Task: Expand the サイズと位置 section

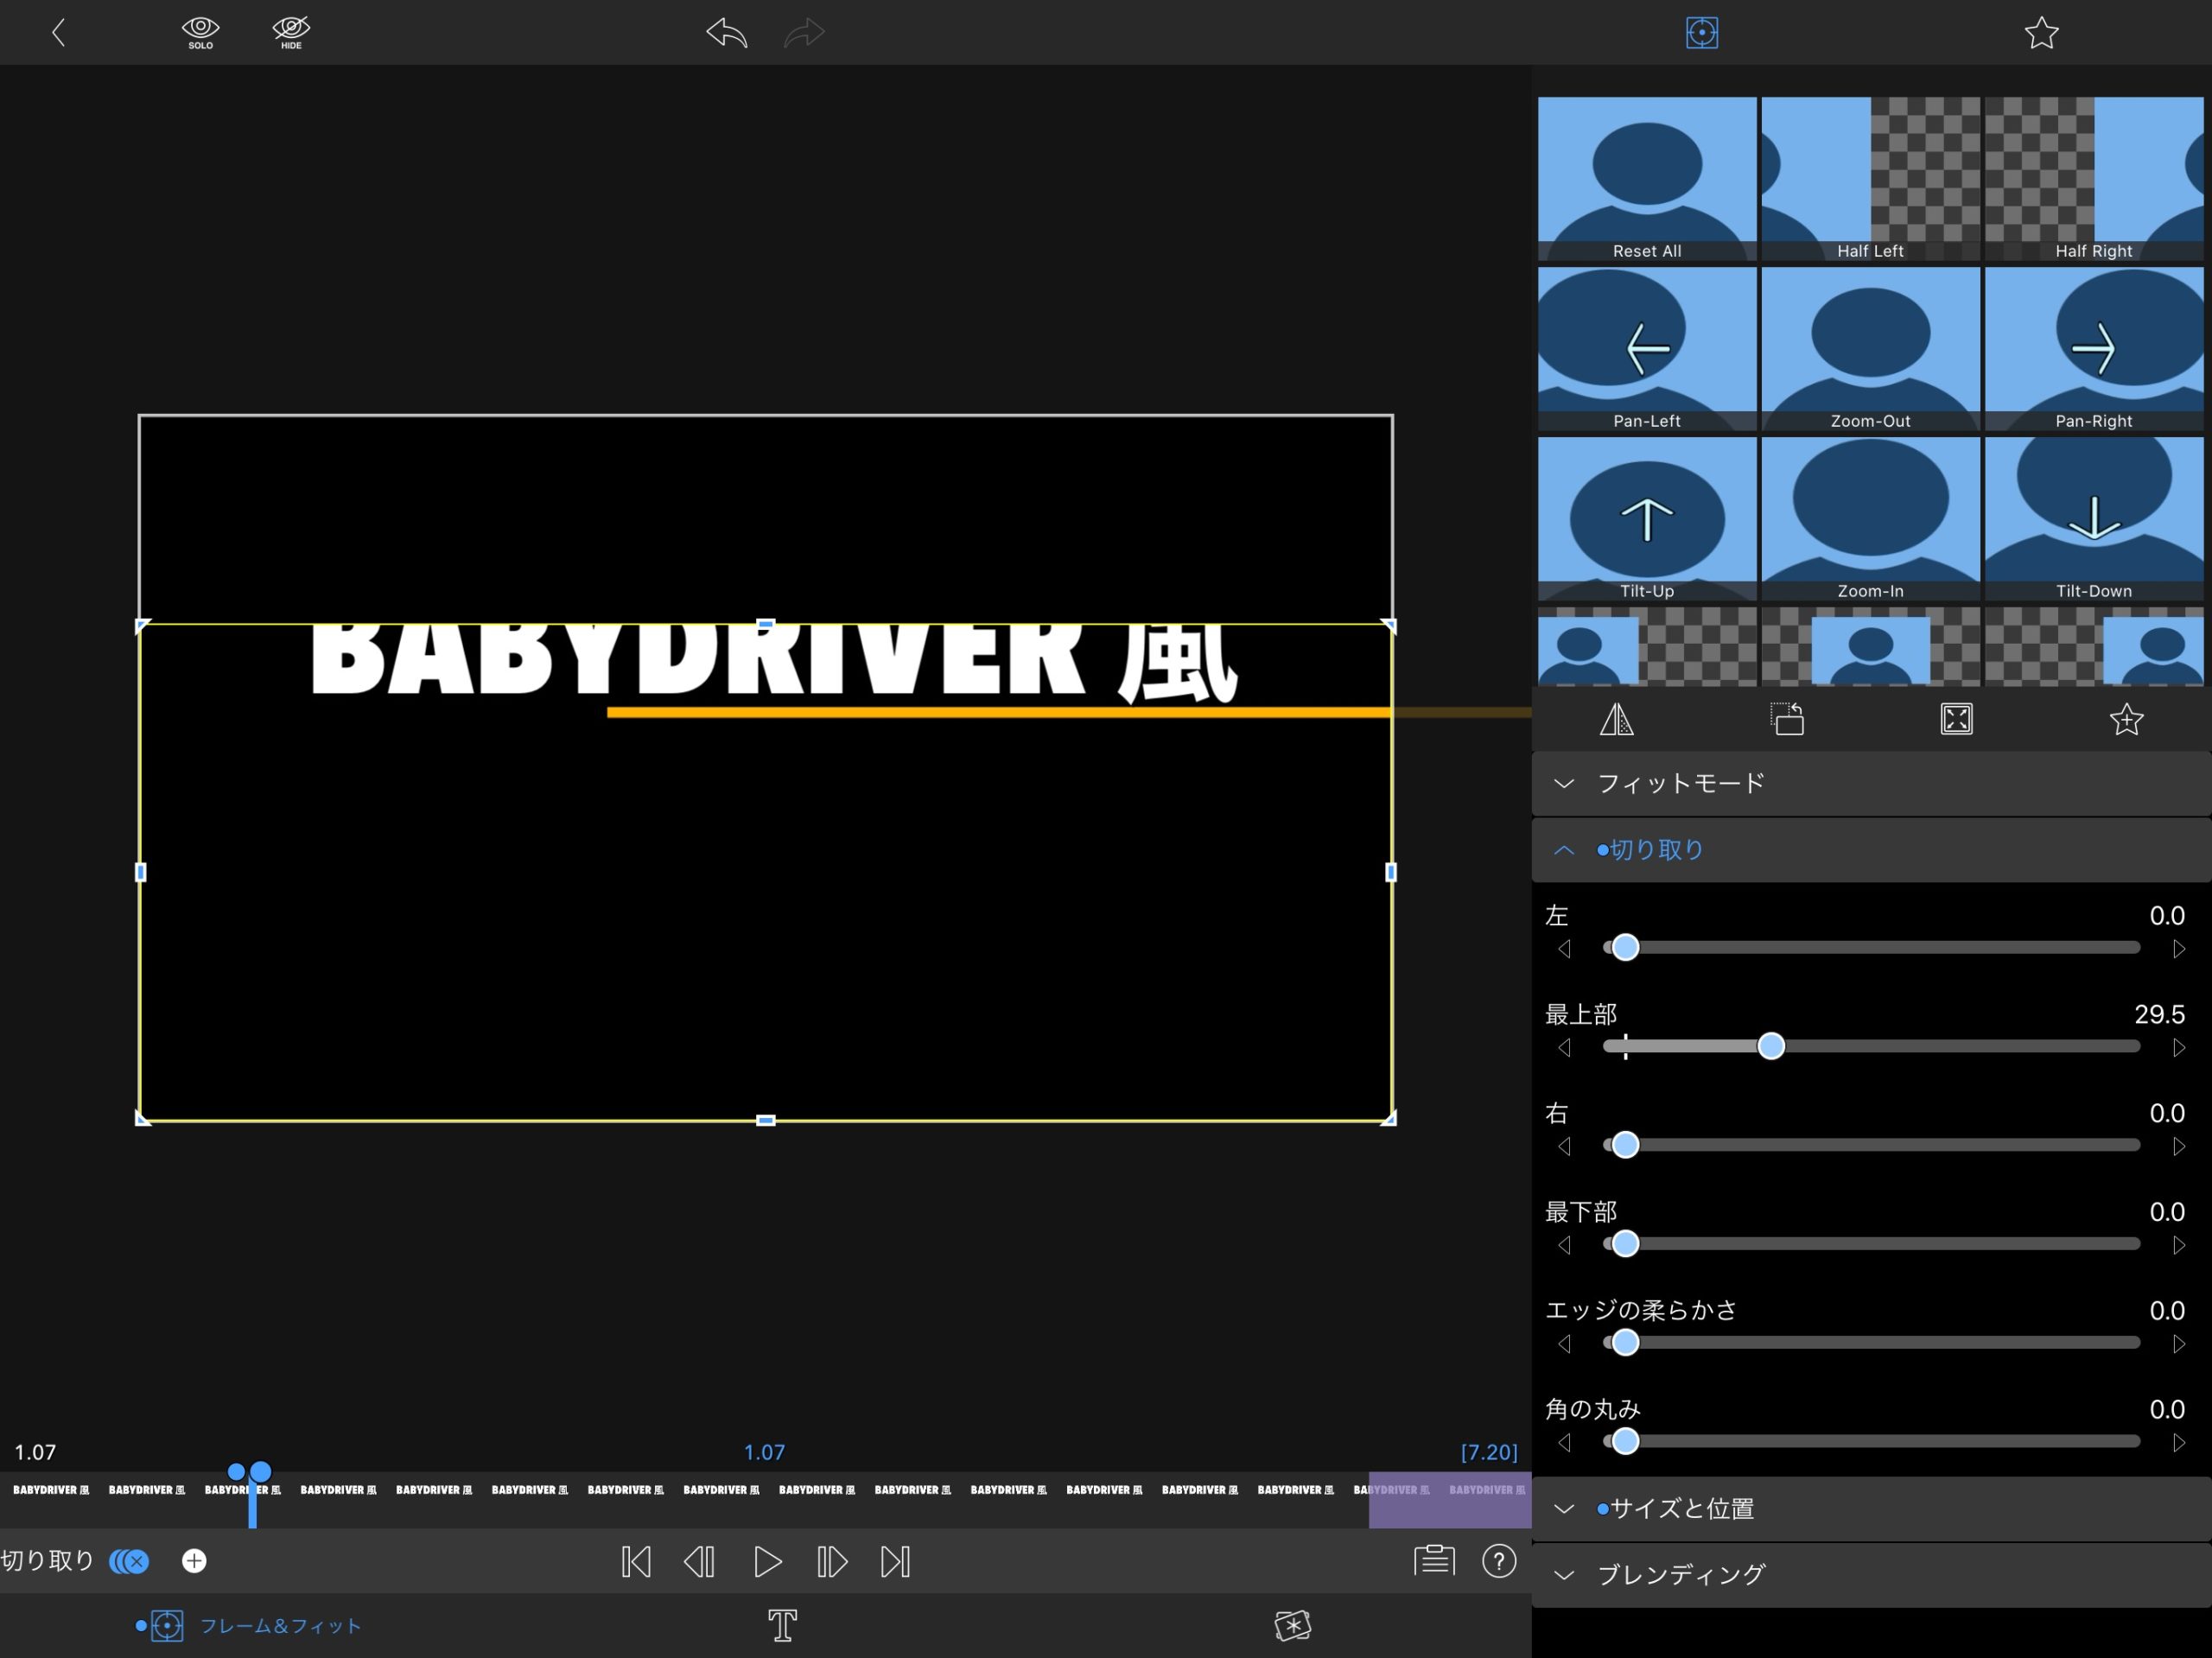Action: [1871, 1509]
